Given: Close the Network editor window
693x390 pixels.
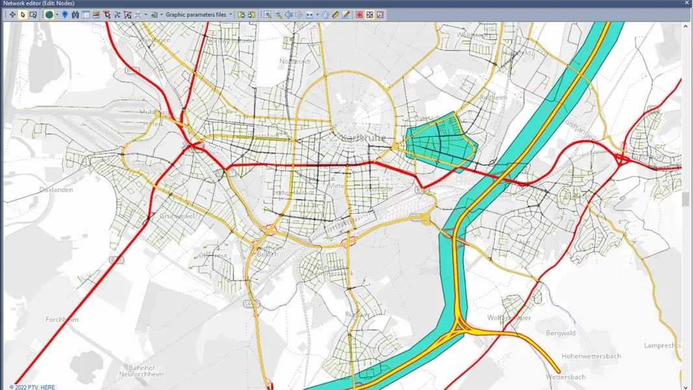Looking at the screenshot, I should (x=687, y=3).
